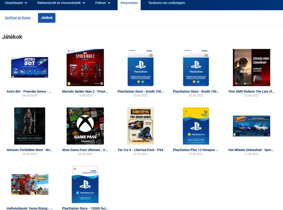This screenshot has height=210, width=283.
Task: Open the Horizon Forbidden West cover image
Action: pos(30,126)
